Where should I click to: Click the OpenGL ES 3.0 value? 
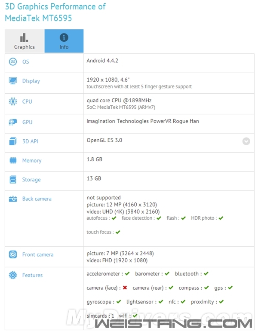[x=104, y=141]
